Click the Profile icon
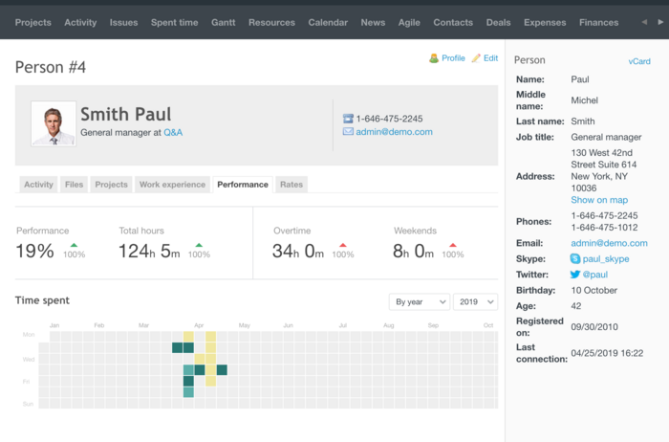Viewport: 669px width, 442px height. pos(434,58)
